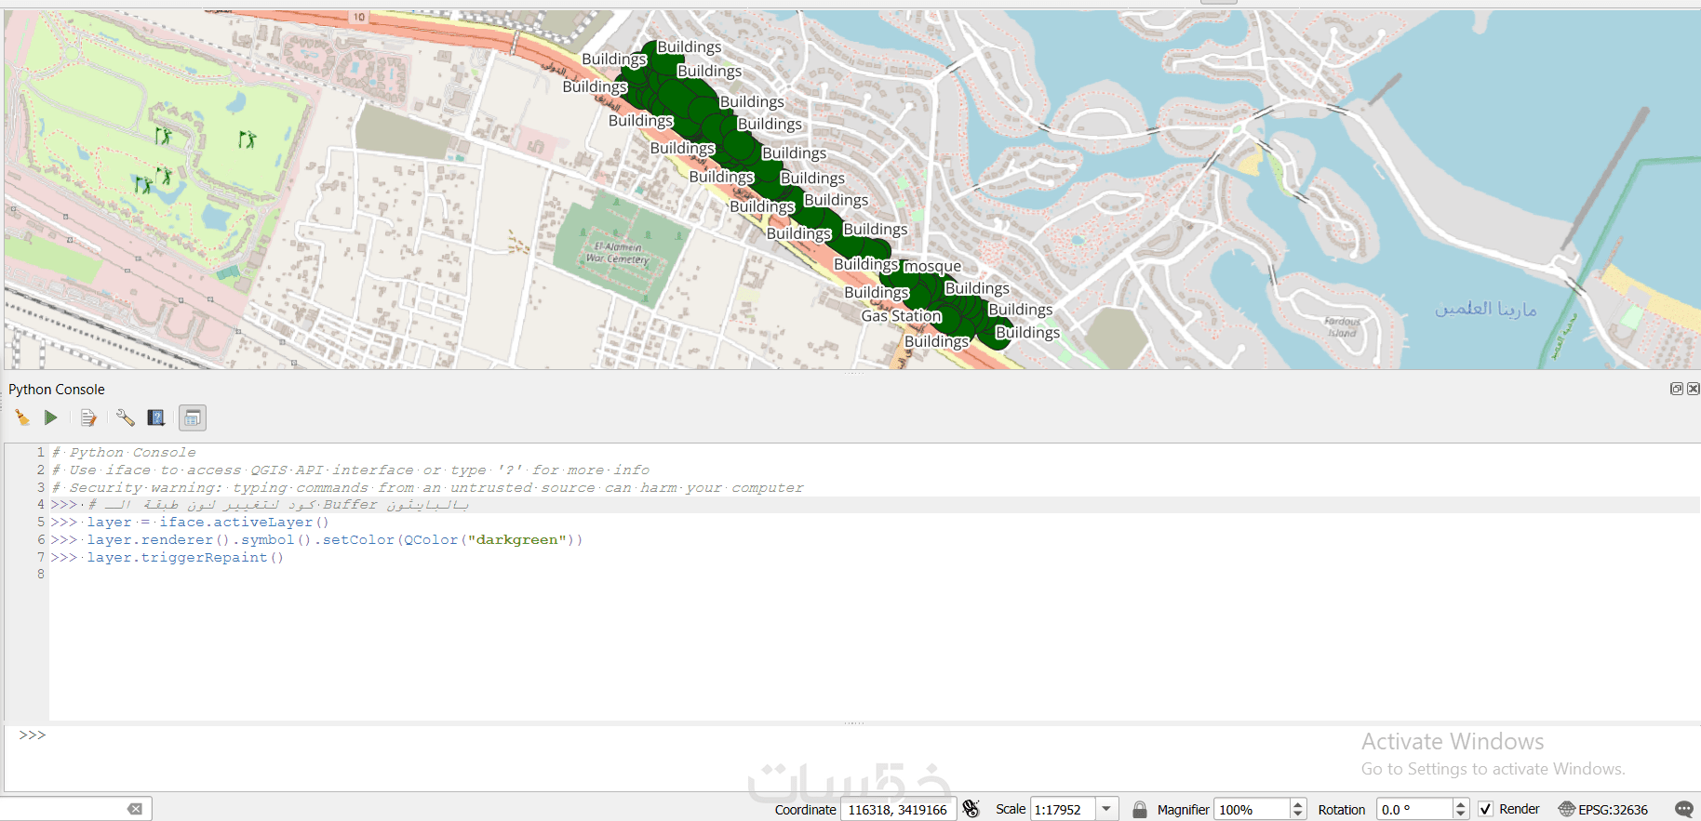The width and height of the screenshot is (1701, 821).
Task: Click the Security warning comment line
Action: click(428, 487)
